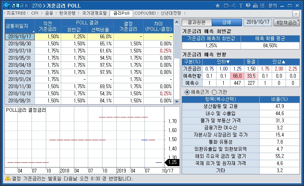Viewport: 304px width, 186px height.
Task: Click the blue app logo icon at title bar
Action: click(6, 6)
